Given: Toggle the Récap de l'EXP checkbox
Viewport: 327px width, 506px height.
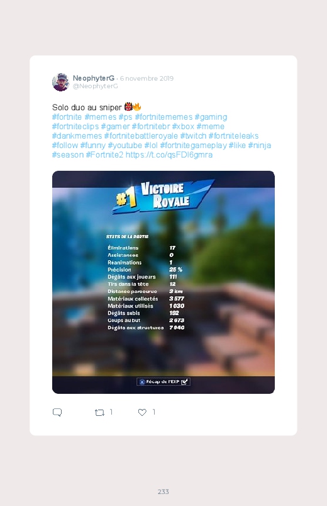Looking at the screenshot, I should coord(185,382).
